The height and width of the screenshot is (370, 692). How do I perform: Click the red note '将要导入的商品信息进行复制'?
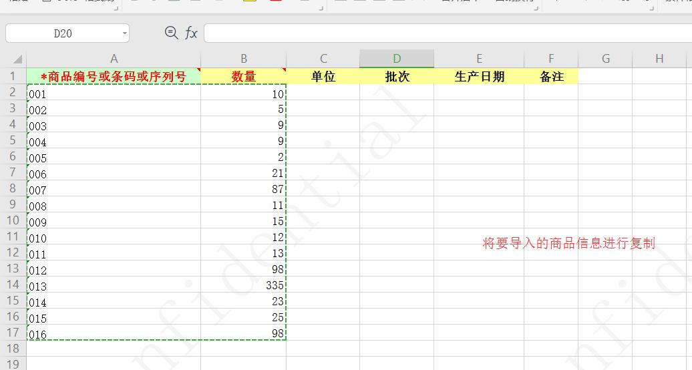coord(569,243)
